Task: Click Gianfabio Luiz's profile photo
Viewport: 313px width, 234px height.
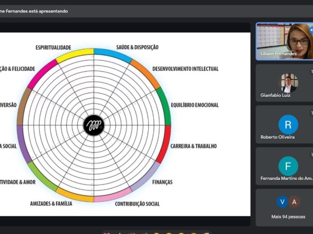Action: pyautogui.click(x=288, y=83)
